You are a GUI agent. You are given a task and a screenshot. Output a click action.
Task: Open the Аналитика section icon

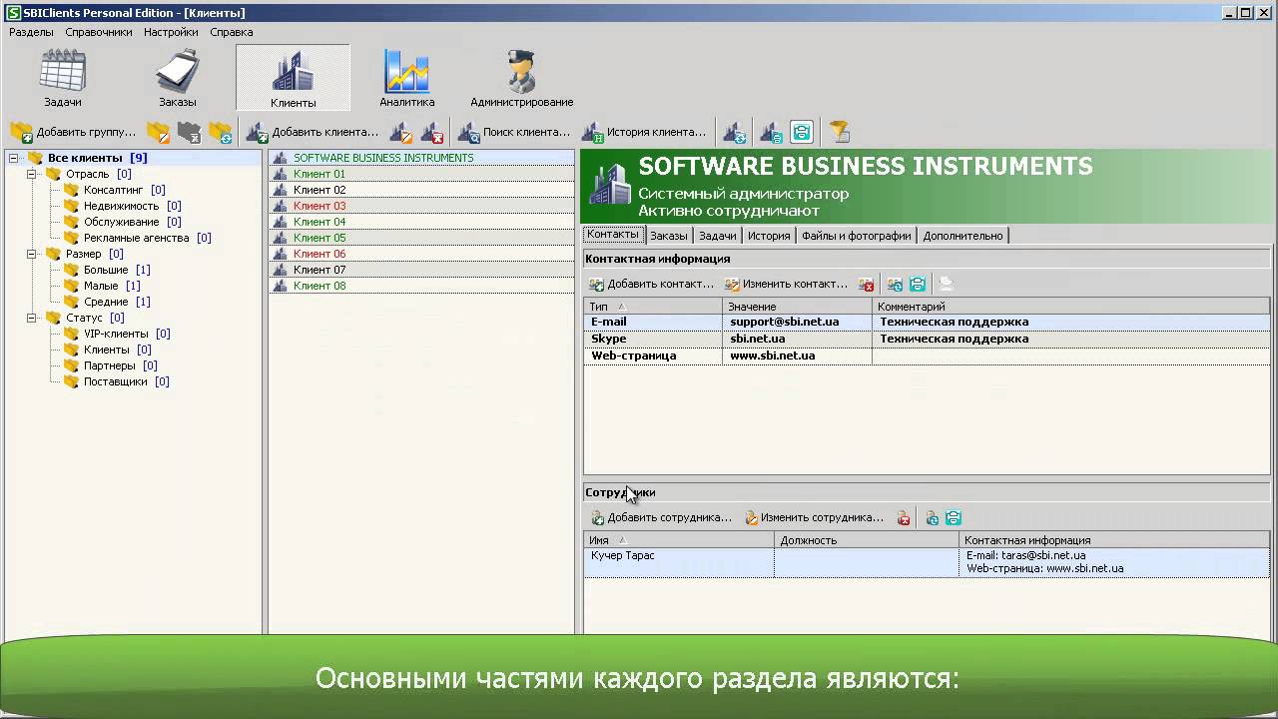pos(407,78)
